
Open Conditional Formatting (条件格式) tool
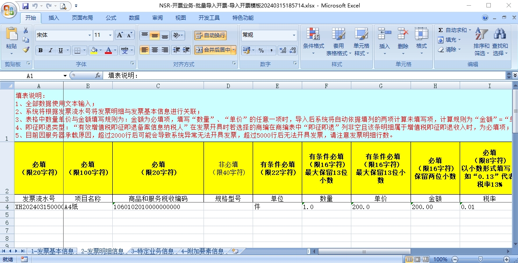click(313, 39)
